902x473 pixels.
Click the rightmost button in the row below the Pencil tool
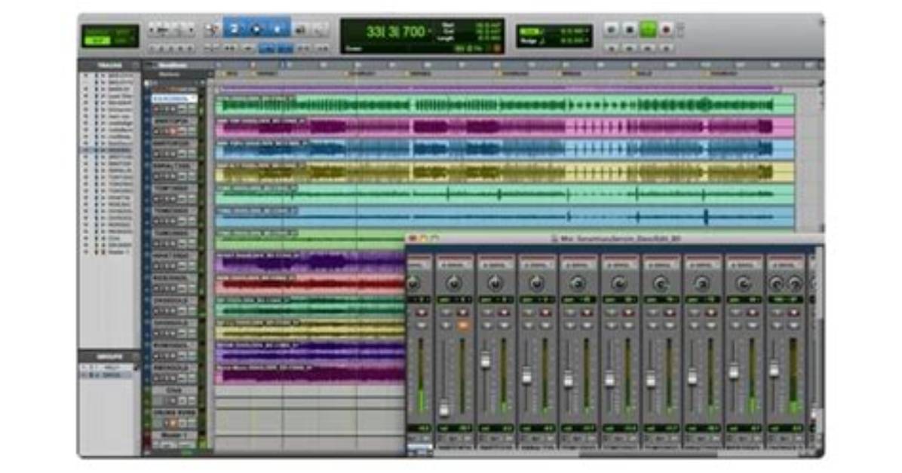point(322,48)
